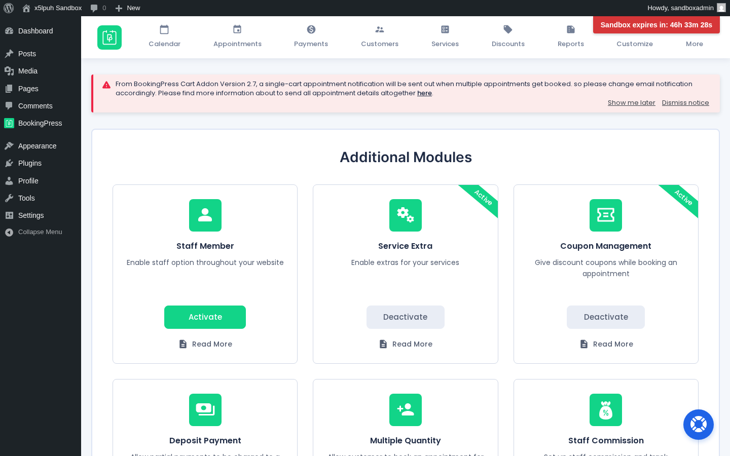Screen dimensions: 730x456
Task: Open the More menu
Action: point(695,44)
